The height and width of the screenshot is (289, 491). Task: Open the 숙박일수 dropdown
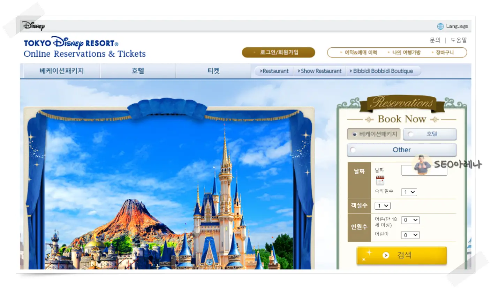[409, 192]
